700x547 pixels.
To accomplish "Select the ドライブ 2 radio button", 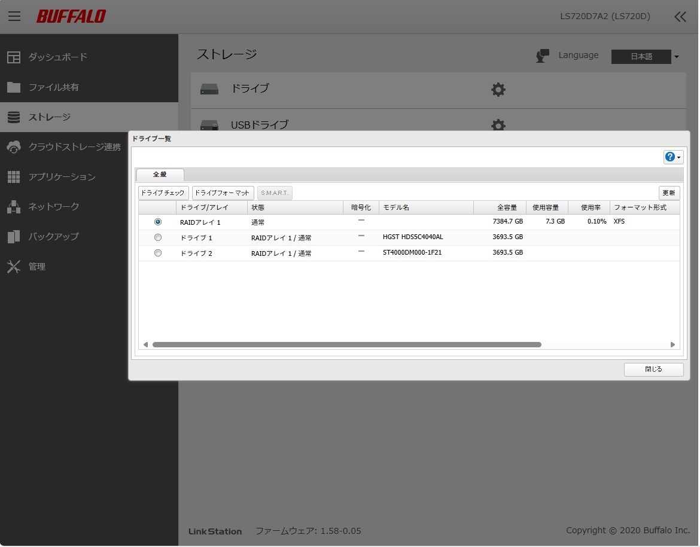I will click(158, 253).
